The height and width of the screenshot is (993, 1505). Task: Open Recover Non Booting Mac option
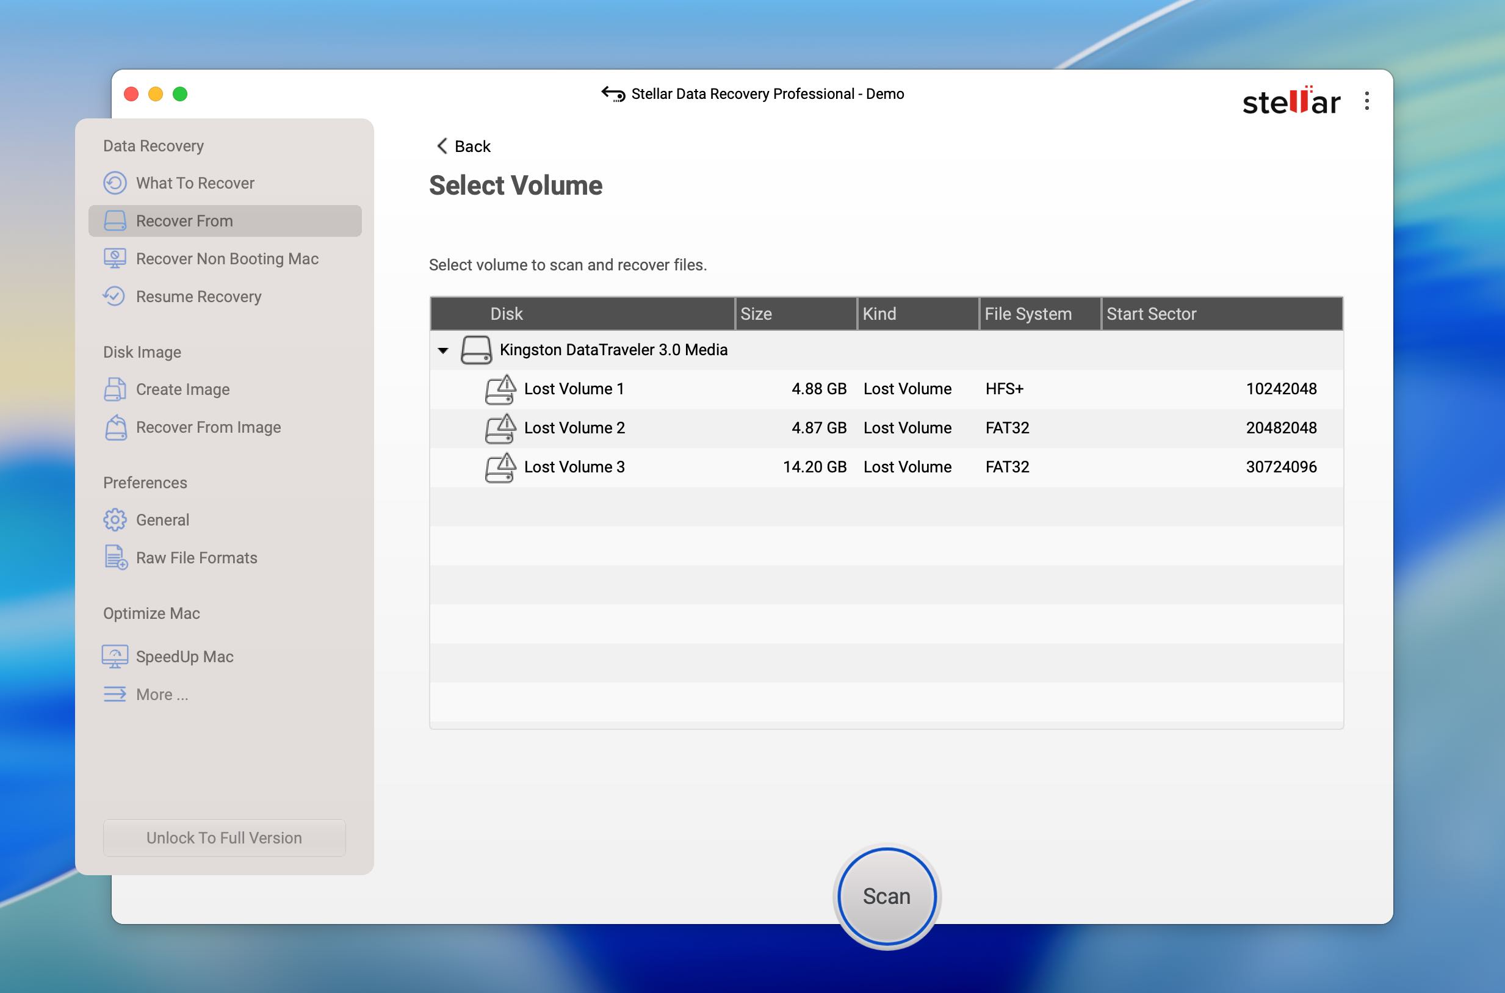click(226, 258)
